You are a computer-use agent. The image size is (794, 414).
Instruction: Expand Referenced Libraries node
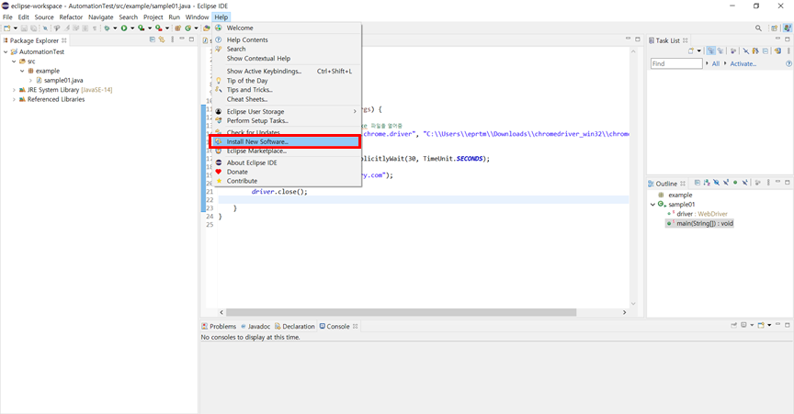click(14, 99)
